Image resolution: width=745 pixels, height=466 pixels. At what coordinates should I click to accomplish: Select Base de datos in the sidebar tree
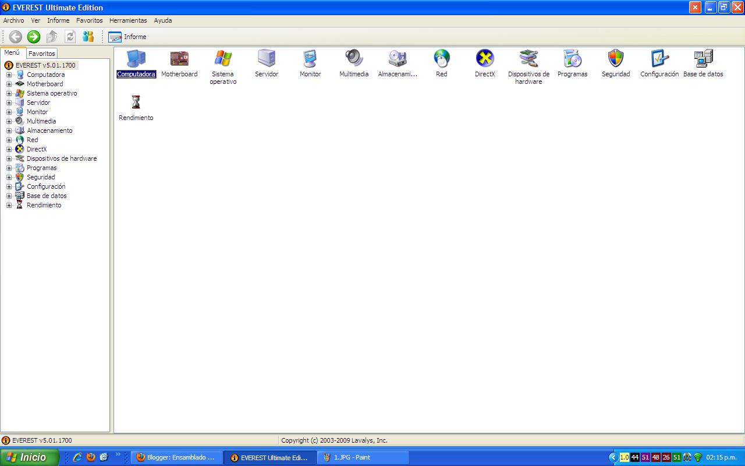(47, 196)
